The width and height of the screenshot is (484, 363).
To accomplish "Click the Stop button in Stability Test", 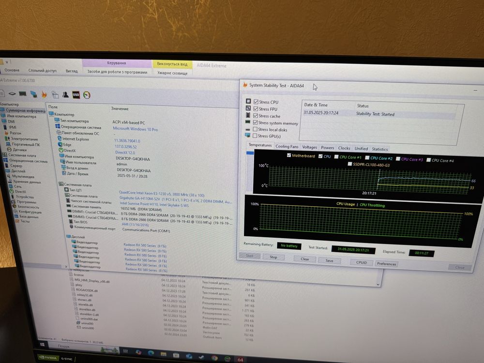I will (273, 257).
